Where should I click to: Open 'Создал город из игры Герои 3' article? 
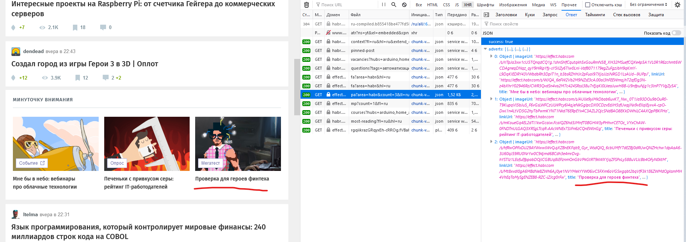click(x=85, y=64)
